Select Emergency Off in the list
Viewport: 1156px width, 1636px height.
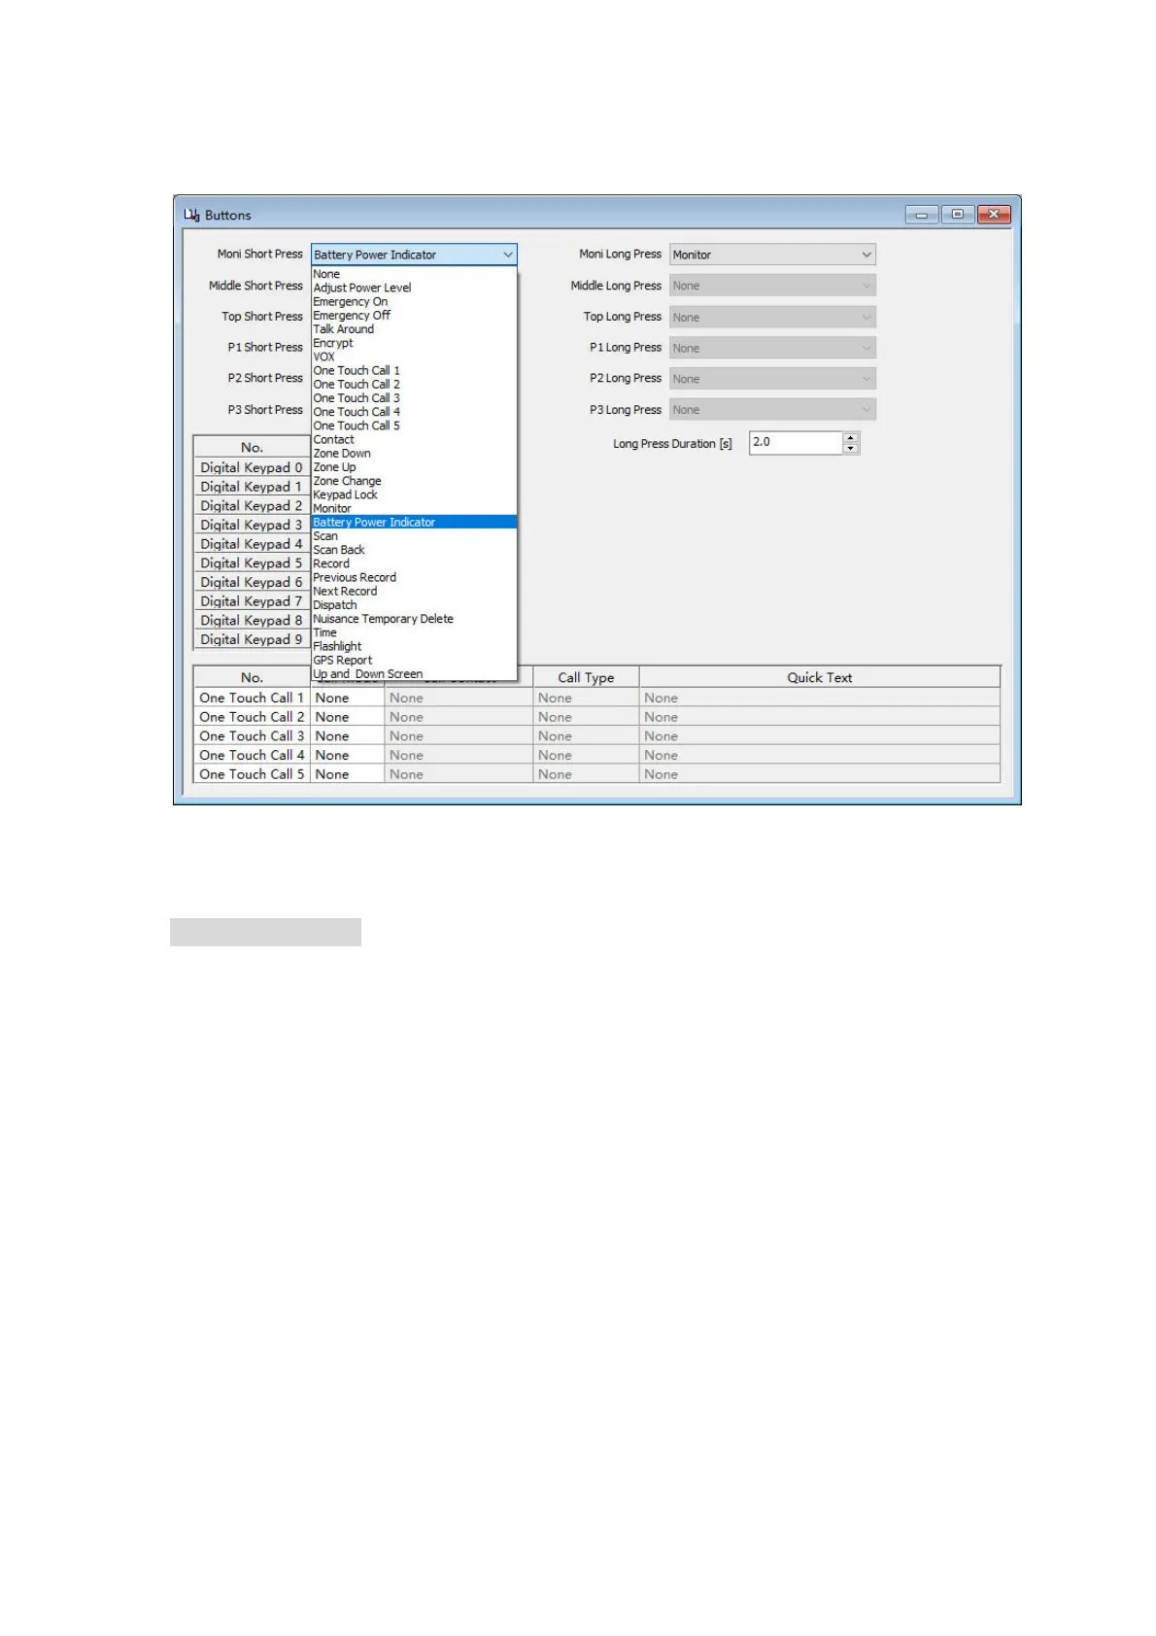[414, 315]
